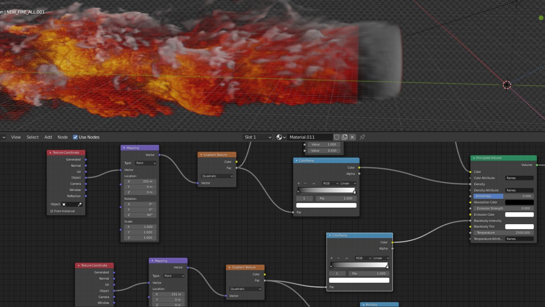Collapse the upper ColorRamp node

point(296,161)
